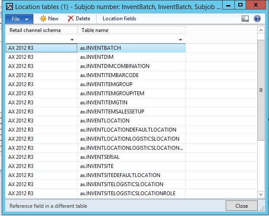
Task: Toggle the view layout icon
Action: tap(245, 19)
